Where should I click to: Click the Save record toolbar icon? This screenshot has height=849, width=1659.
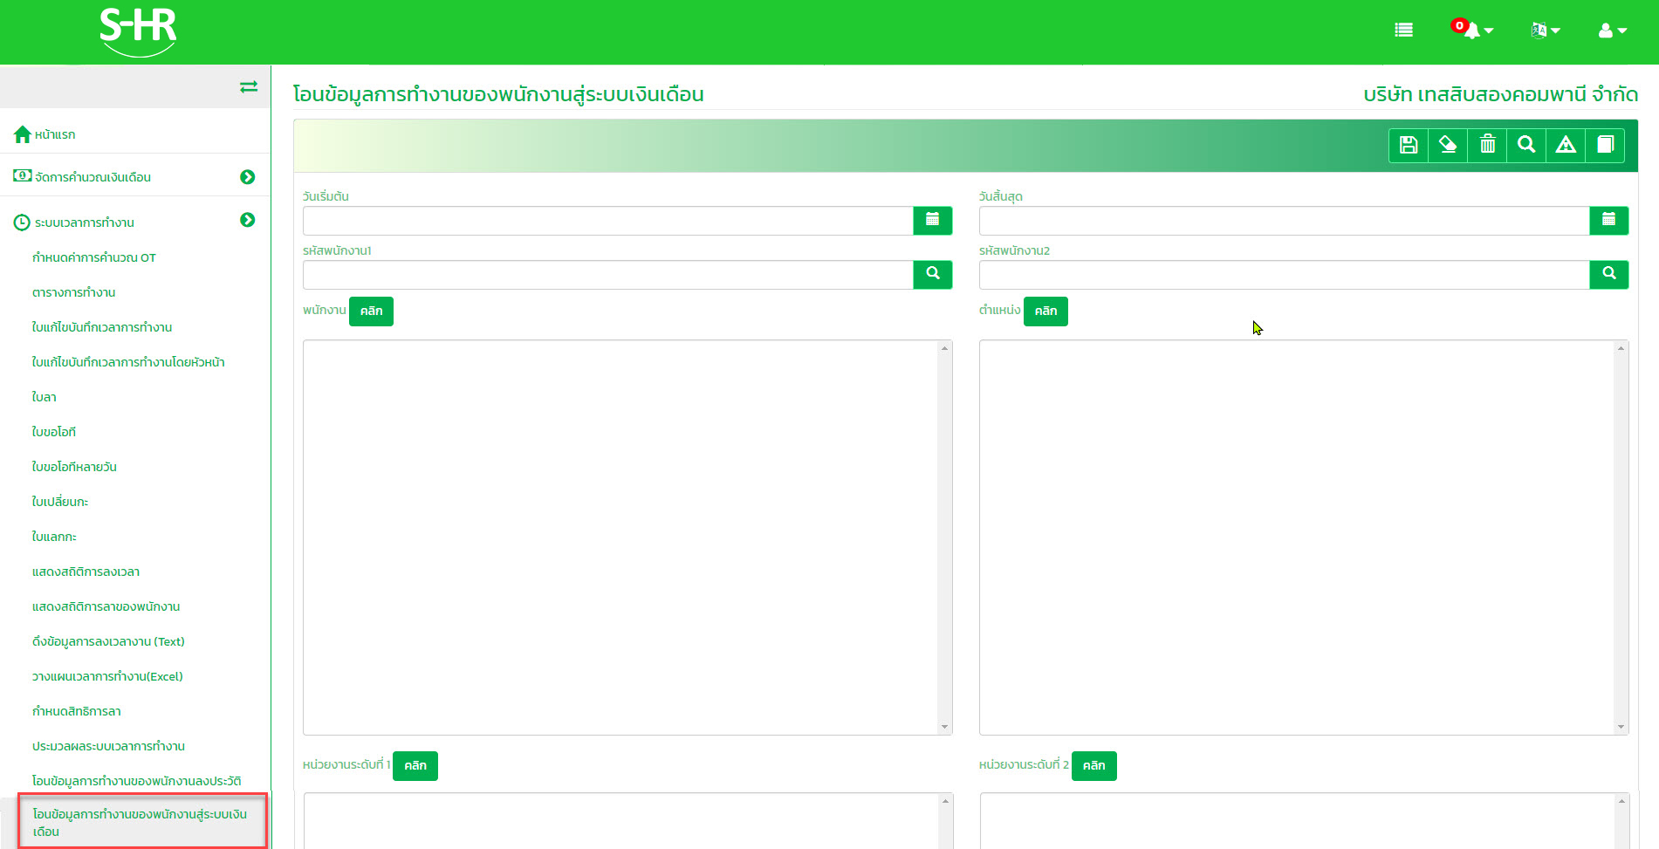(x=1408, y=145)
